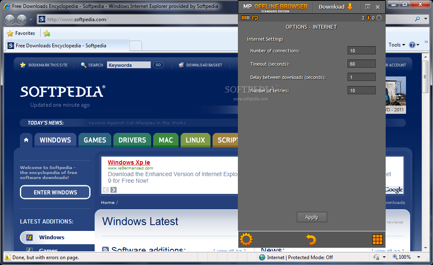Image resolution: width=433 pixels, height=265 pixels.
Task: Click the Download arrow button
Action: click(336, 7)
